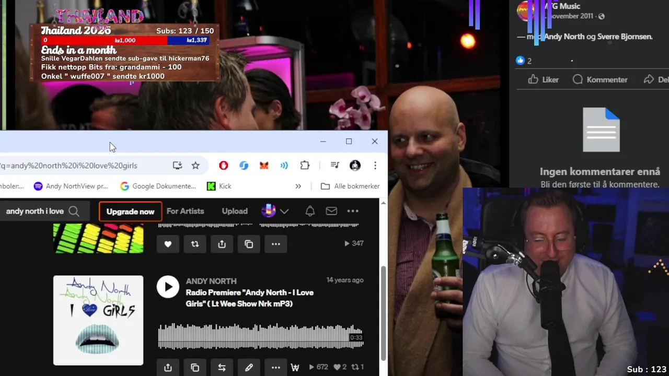Image resolution: width=669 pixels, height=376 pixels.
Task: Open the I Love Girls artwork thumbnail
Action: [x=98, y=320]
